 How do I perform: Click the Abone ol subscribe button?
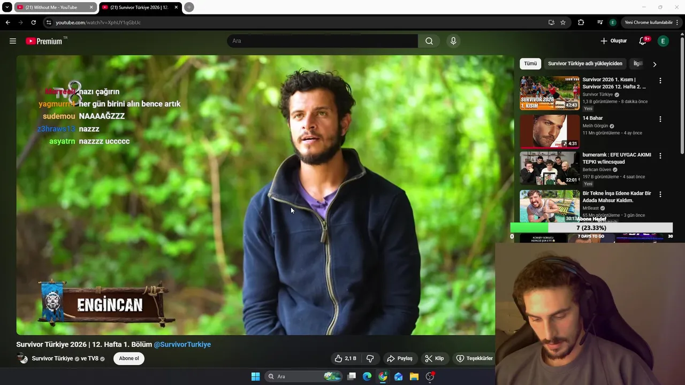tap(129, 358)
